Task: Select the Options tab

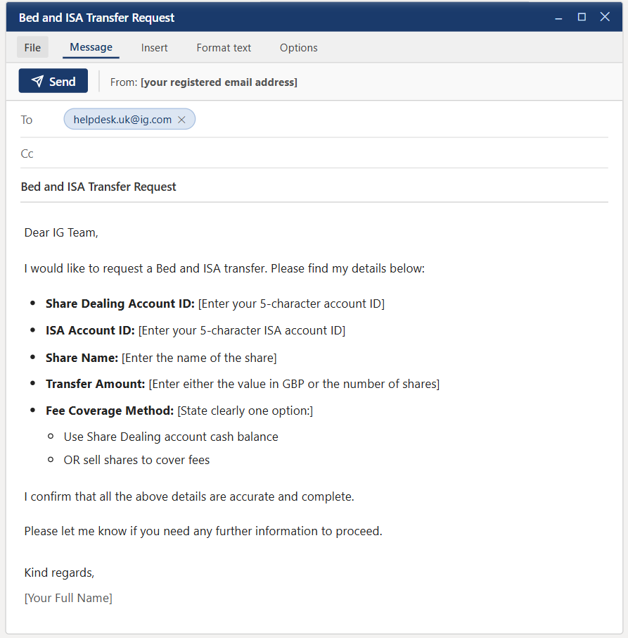Action: click(298, 48)
